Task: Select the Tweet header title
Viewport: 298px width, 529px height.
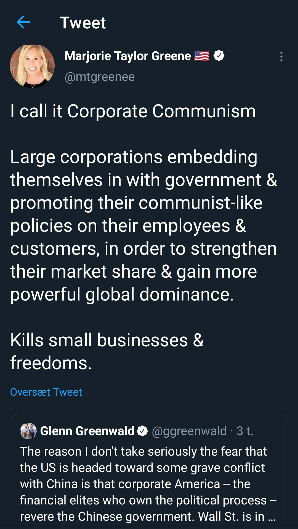Action: tap(83, 23)
